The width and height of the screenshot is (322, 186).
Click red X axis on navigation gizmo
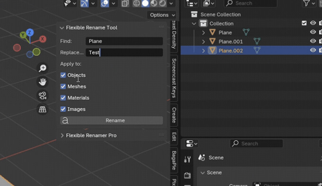pos(43,39)
